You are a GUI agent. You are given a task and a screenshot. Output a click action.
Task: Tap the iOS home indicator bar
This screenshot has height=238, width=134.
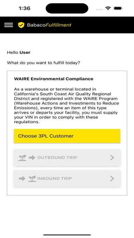(67, 235)
